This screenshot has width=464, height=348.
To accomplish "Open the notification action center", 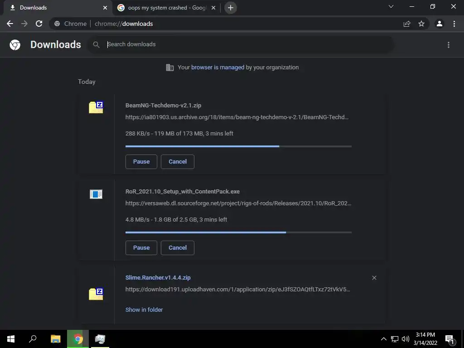I will pyautogui.click(x=450, y=339).
